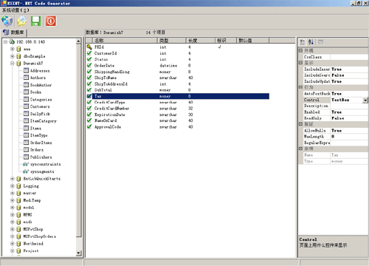Collapse the Duwamish7 database node
The image size is (369, 266).
(13, 64)
